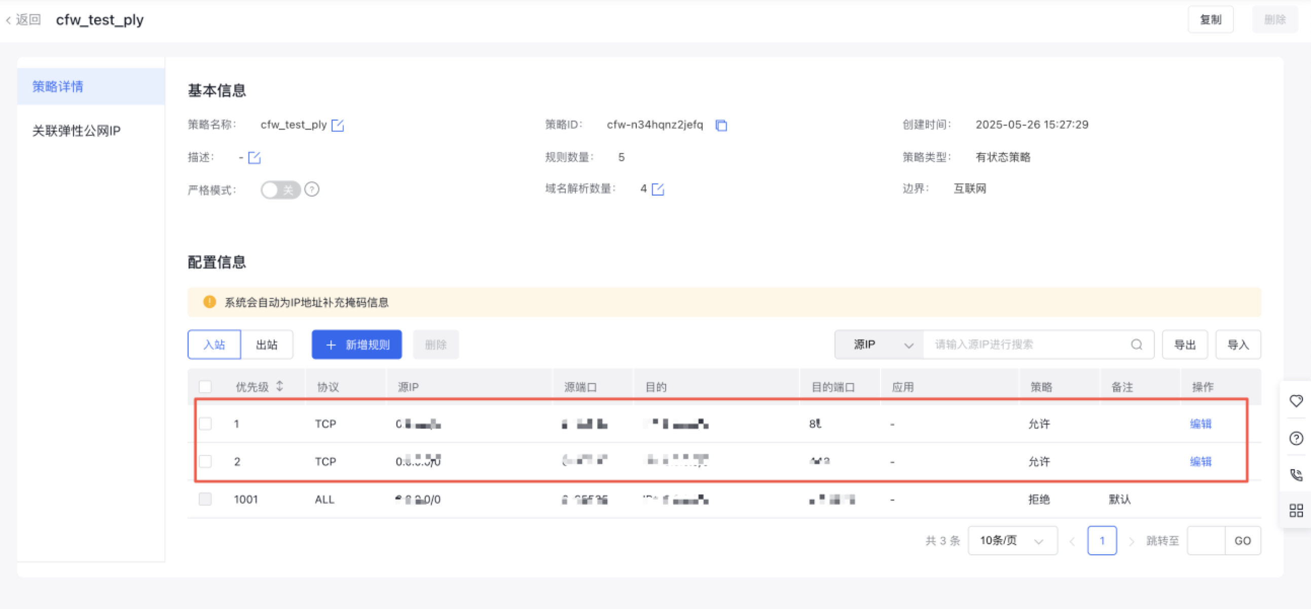
Task: Switch to the 入站 inbound tab
Action: tap(214, 345)
